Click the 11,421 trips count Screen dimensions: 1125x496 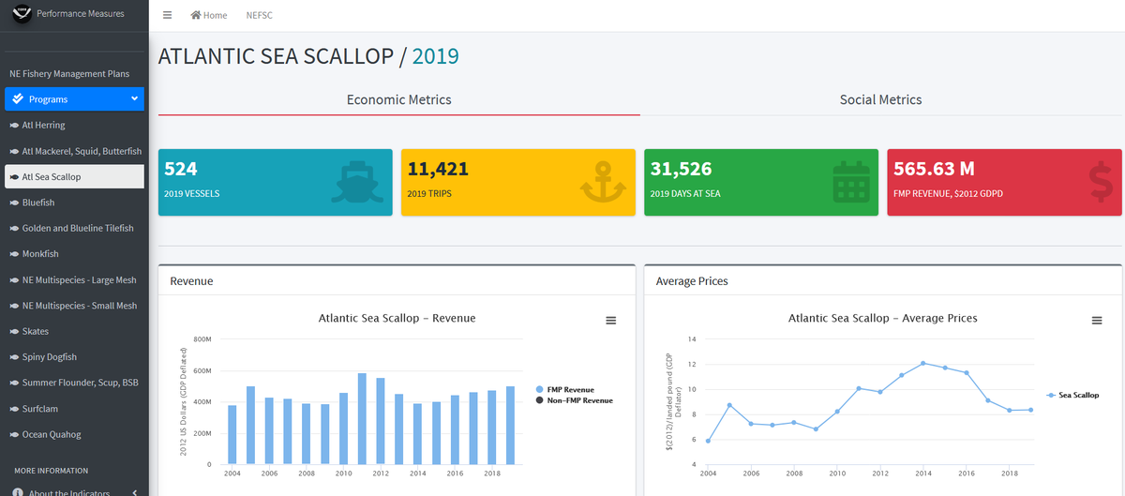tap(438, 169)
